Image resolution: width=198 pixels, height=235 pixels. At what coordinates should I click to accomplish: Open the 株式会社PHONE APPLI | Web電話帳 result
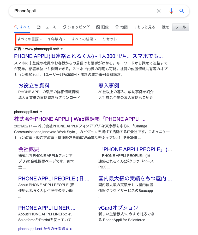point(80,119)
